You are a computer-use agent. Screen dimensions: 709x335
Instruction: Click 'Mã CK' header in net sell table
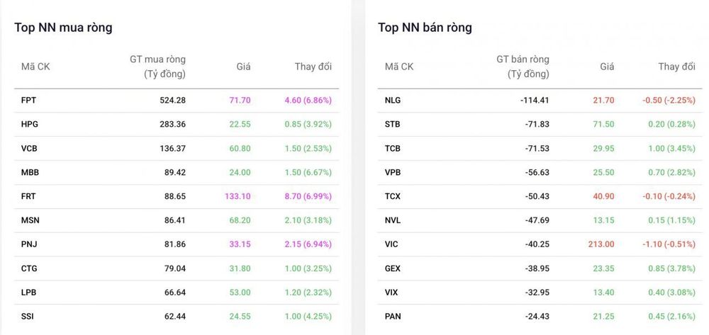(399, 67)
